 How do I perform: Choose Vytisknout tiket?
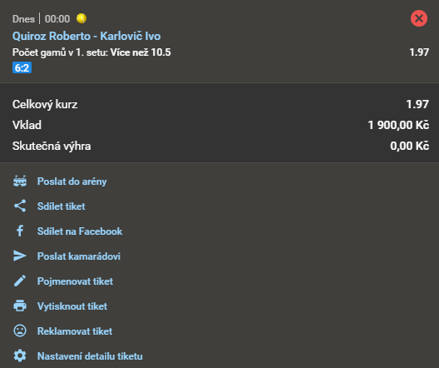click(72, 306)
